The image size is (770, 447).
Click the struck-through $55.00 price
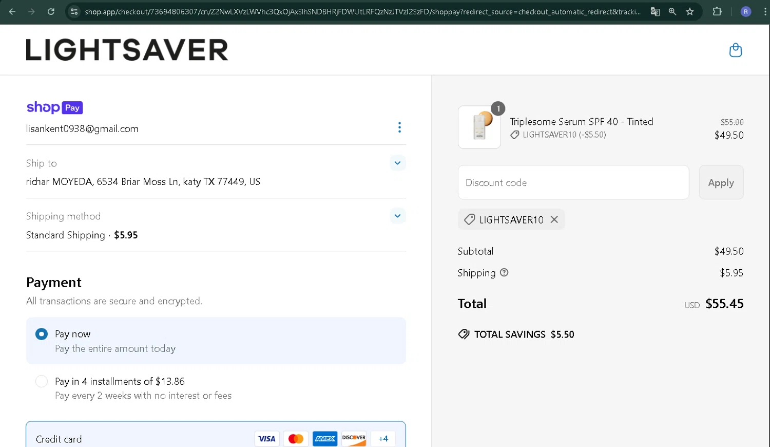[732, 122]
